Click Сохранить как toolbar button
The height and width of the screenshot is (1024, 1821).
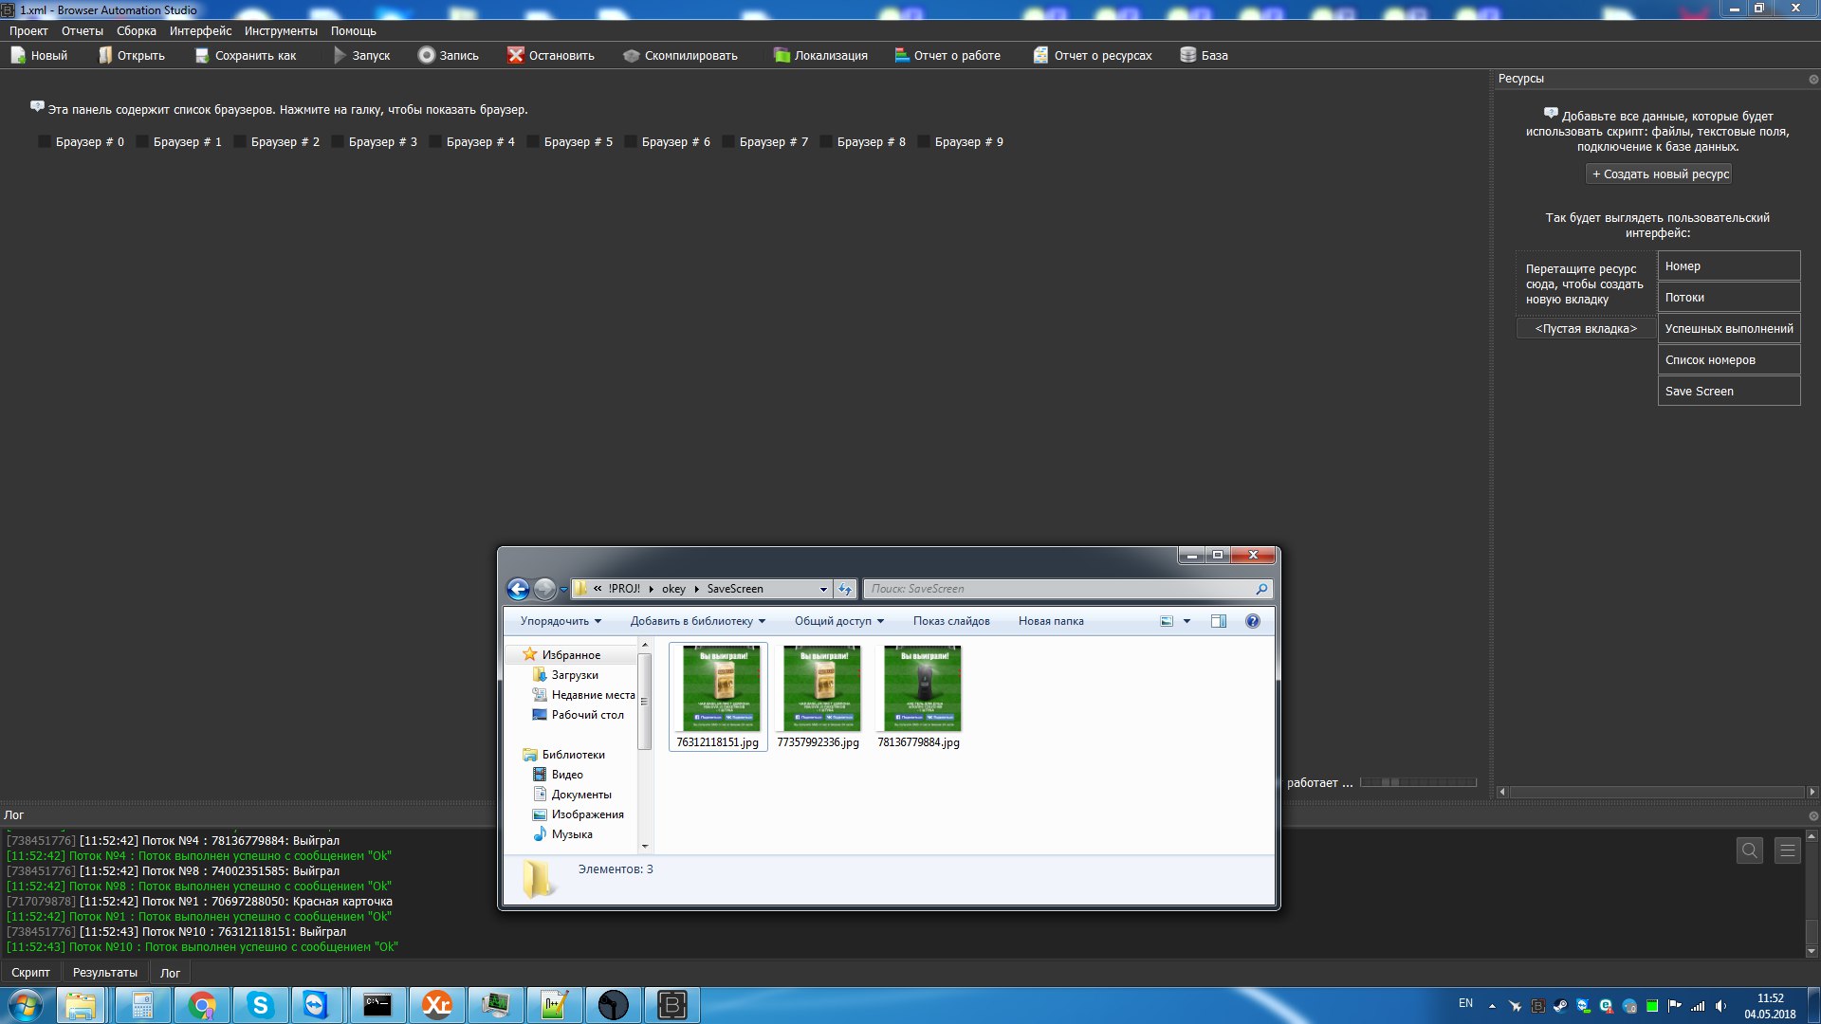tap(246, 55)
